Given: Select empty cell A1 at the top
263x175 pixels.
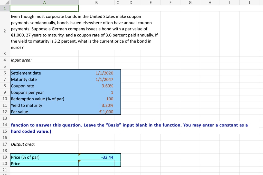Looking at the screenshot, I should pyautogui.click(x=44, y=8).
